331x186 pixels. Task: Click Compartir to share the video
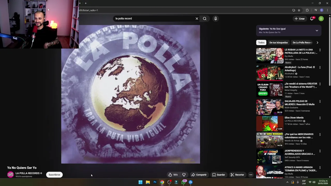coord(199,175)
